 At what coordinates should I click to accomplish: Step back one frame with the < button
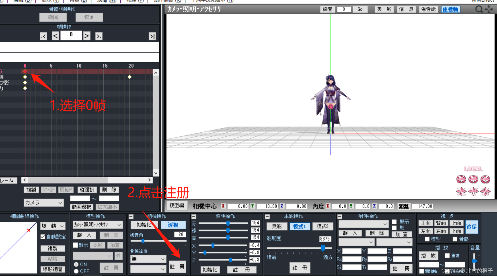point(55,36)
